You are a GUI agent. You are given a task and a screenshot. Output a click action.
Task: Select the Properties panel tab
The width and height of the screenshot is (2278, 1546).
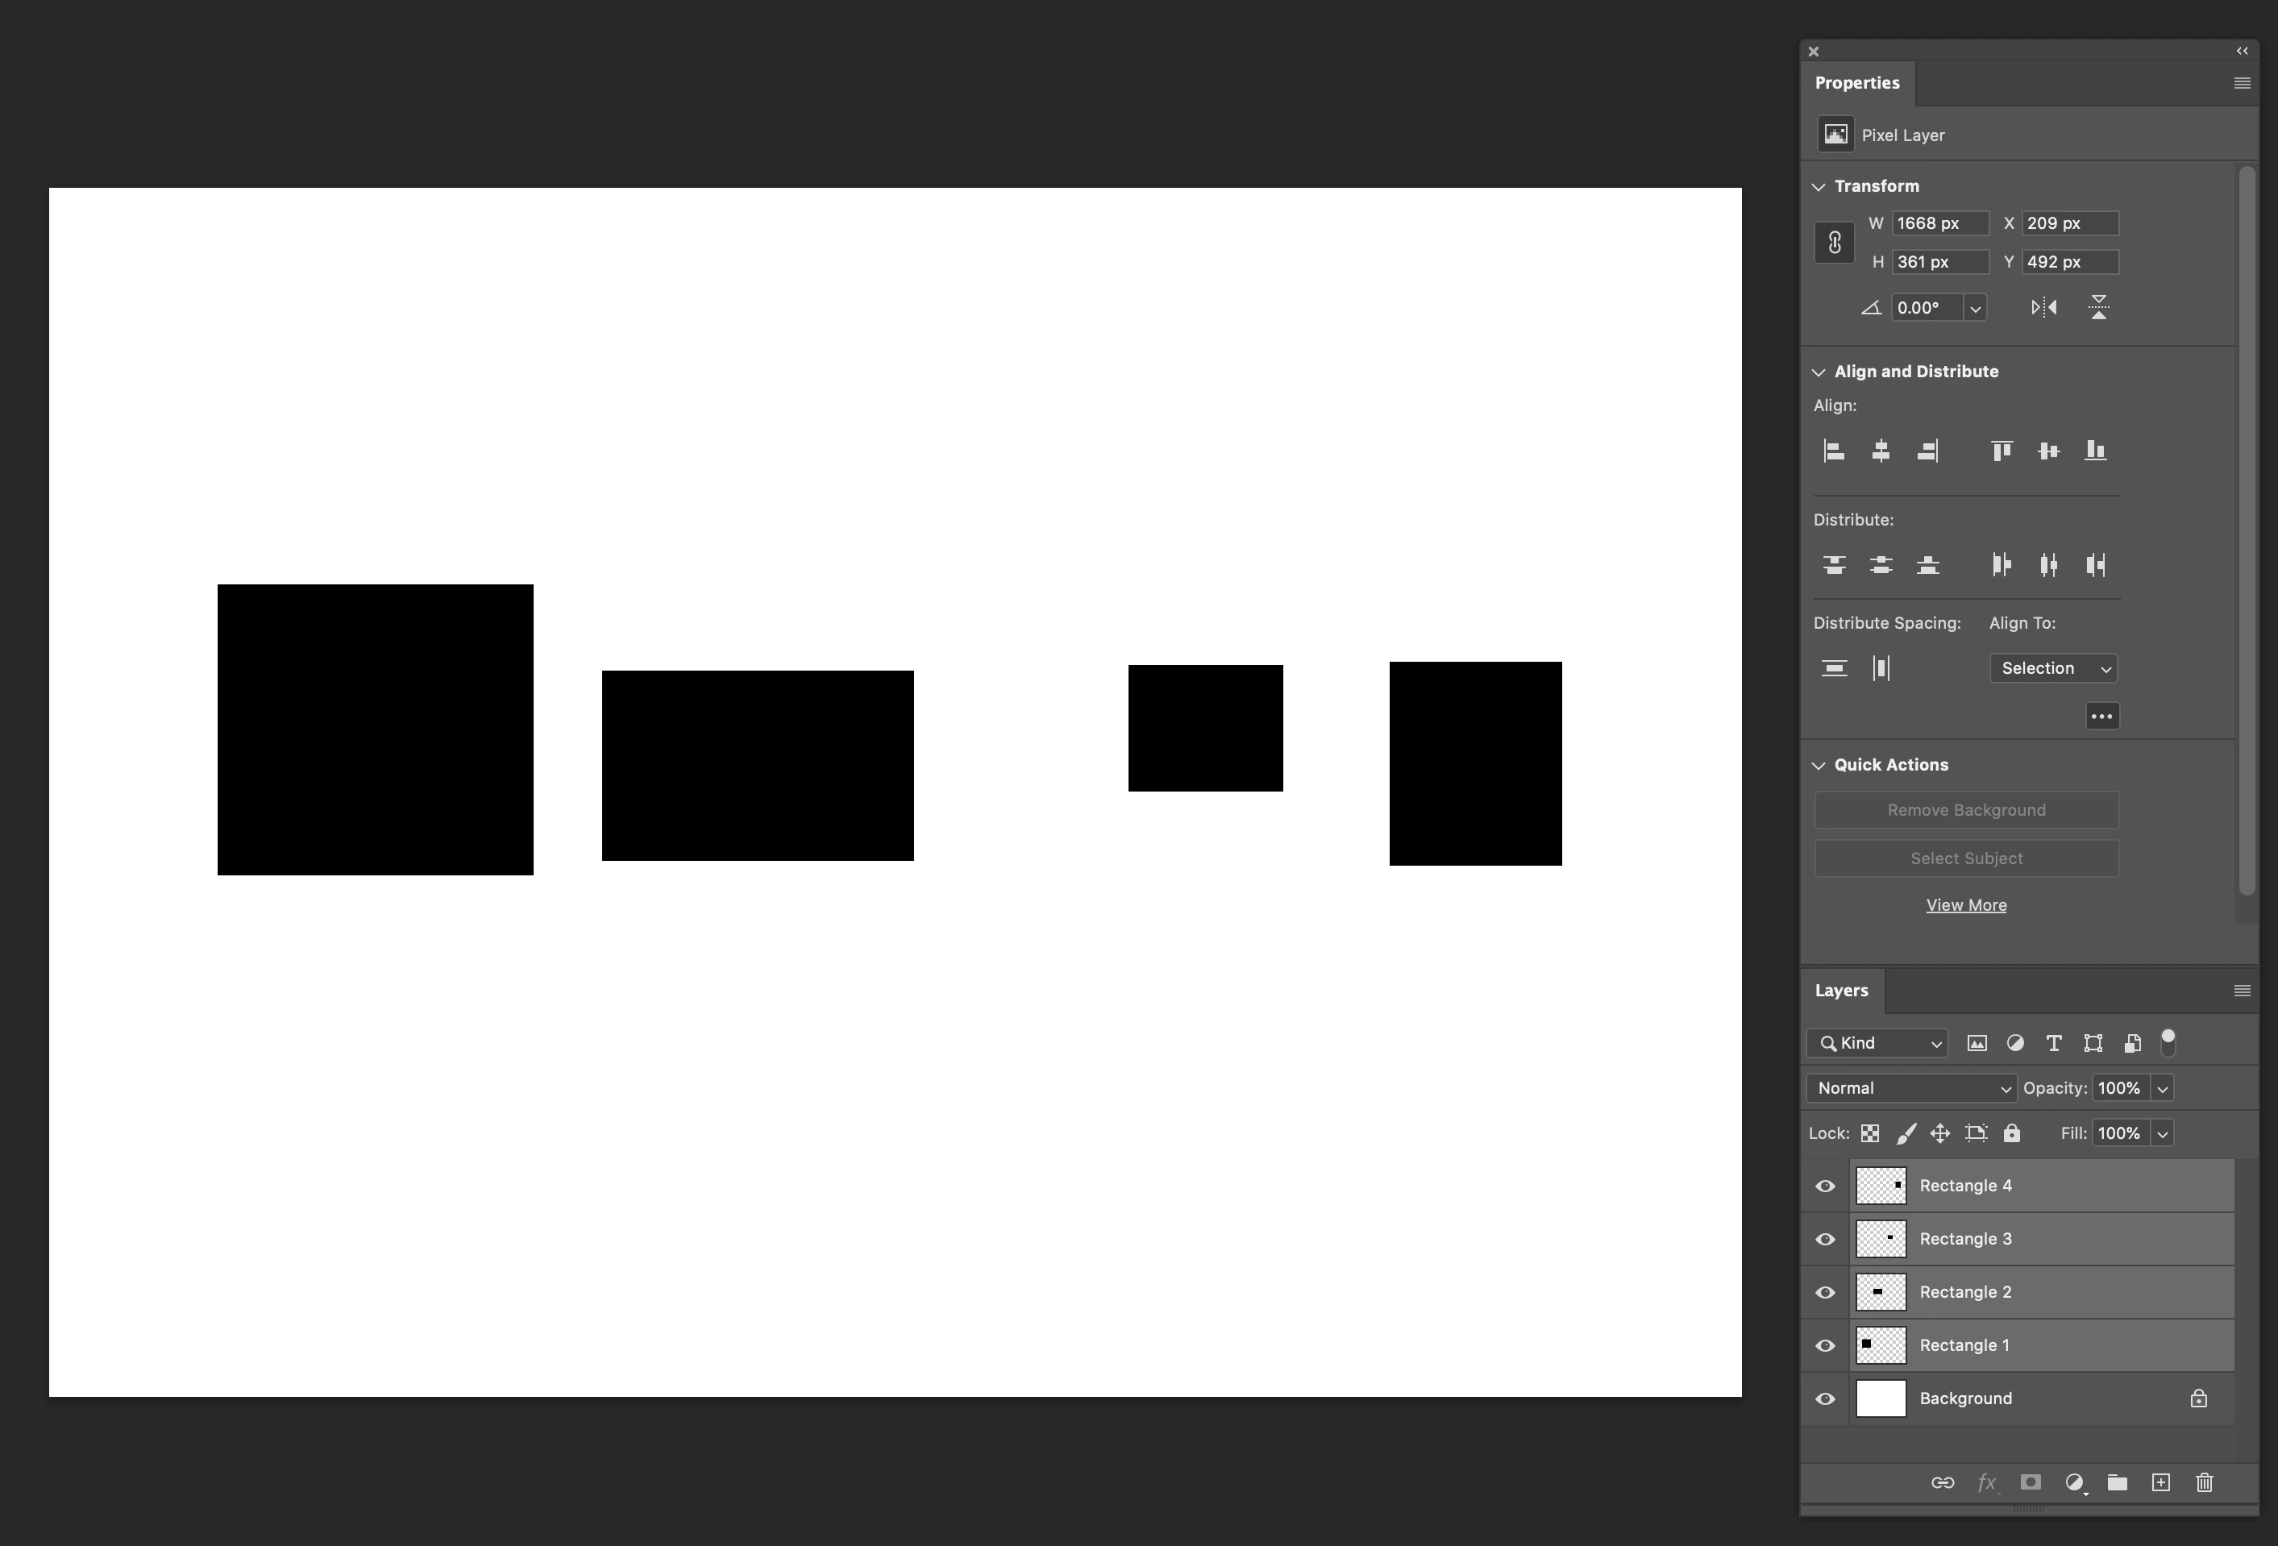1856,83
